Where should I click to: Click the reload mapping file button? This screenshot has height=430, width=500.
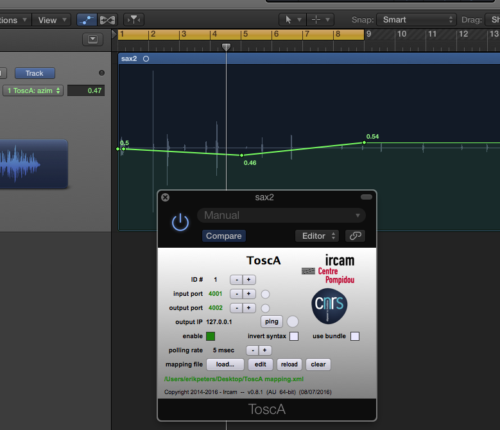click(x=289, y=365)
